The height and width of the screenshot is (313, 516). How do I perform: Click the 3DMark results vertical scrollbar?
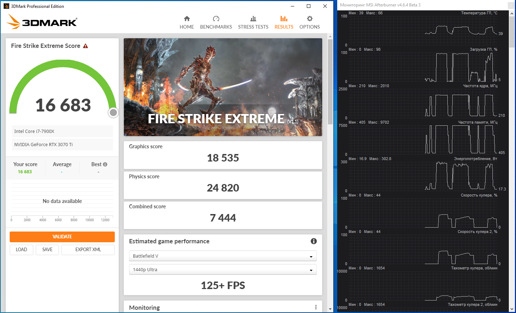pyautogui.click(x=330, y=82)
